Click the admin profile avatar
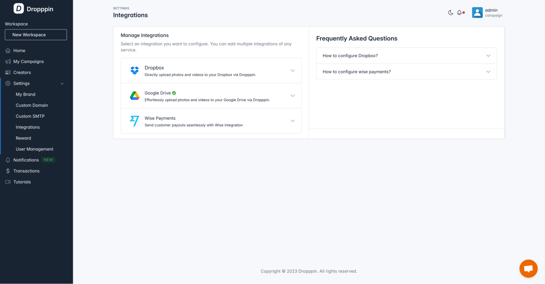Viewport: 545px width, 284px height. point(477,13)
